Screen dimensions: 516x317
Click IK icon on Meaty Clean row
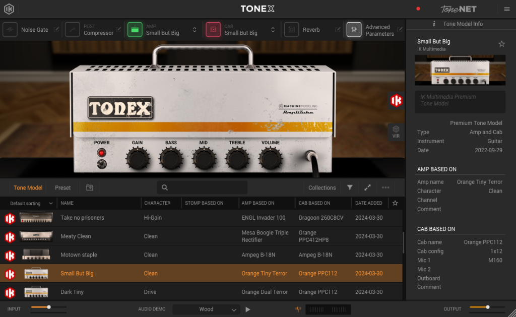pos(10,237)
